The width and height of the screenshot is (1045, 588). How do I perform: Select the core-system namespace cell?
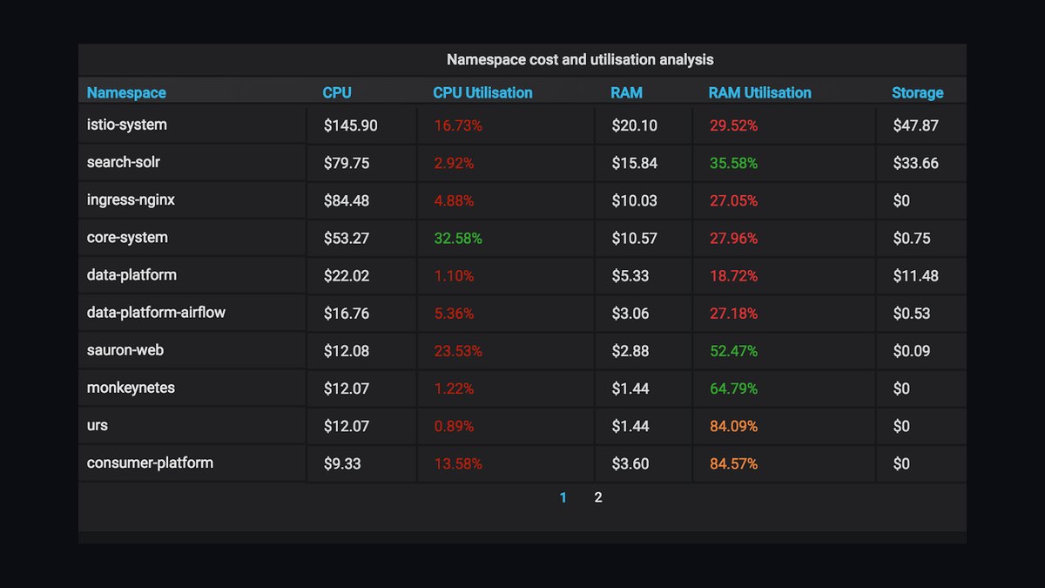point(192,238)
